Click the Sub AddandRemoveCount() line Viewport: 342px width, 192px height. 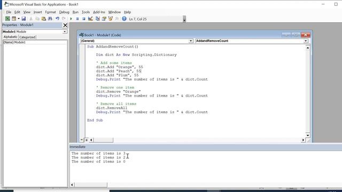tap(113, 46)
